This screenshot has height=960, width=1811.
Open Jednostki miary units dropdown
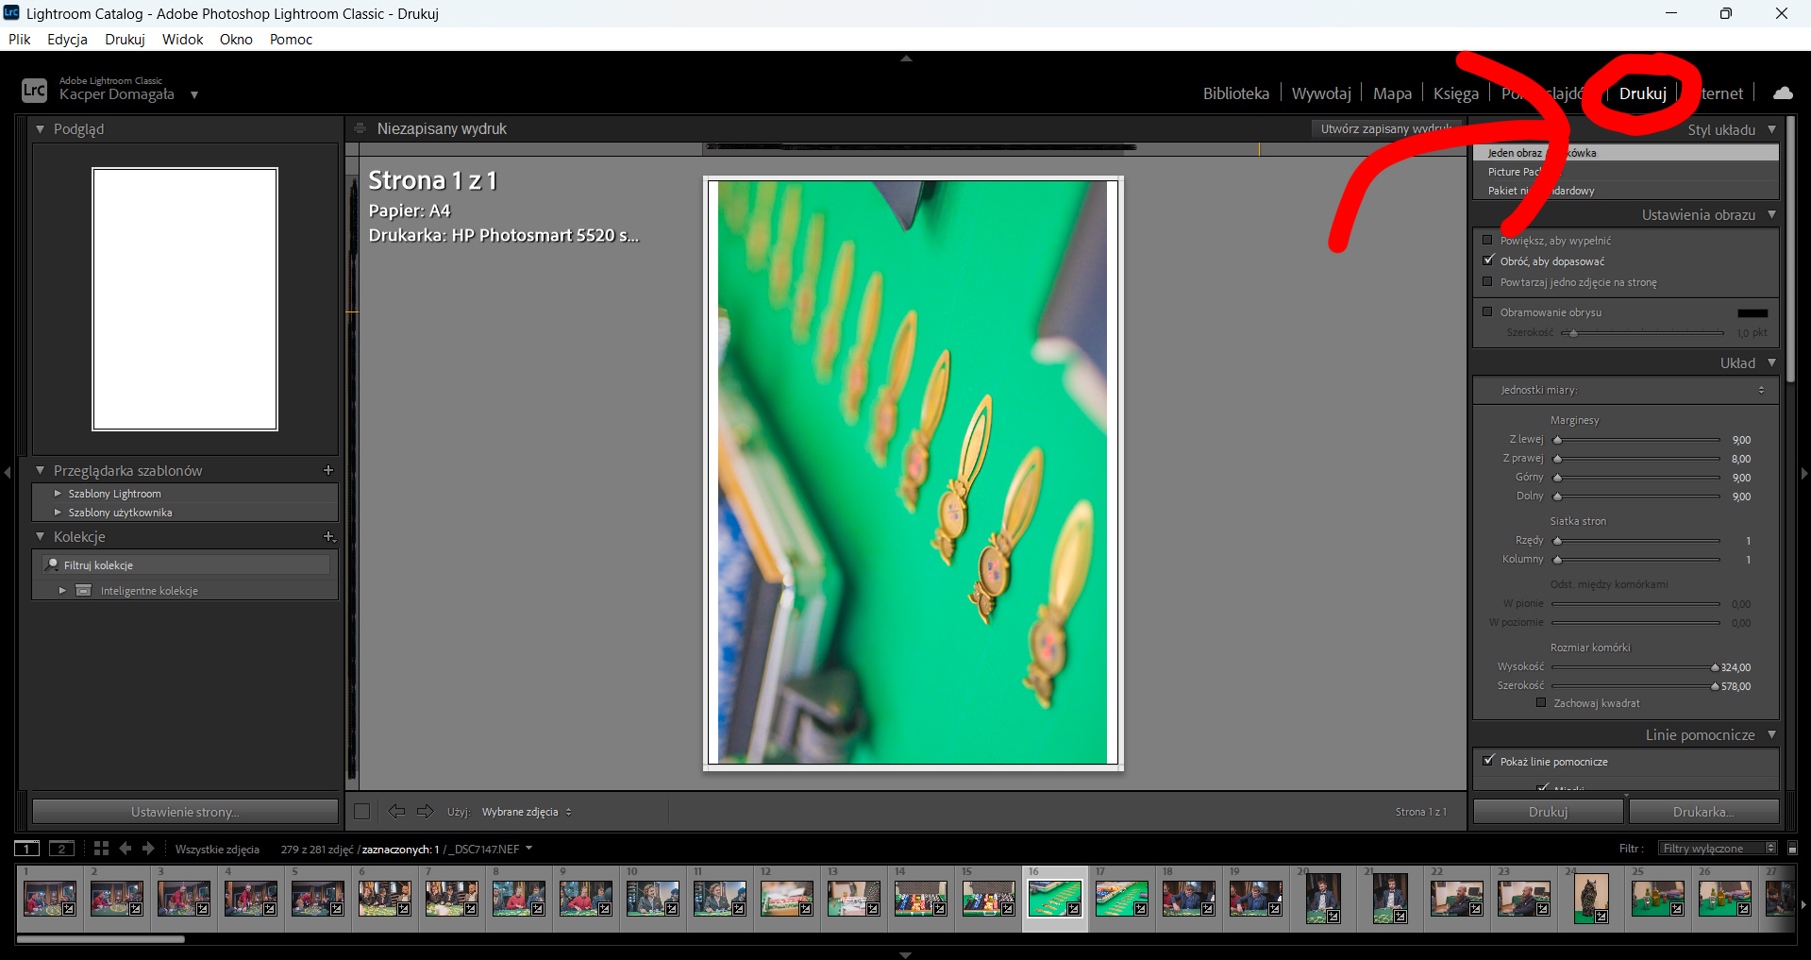point(1632,390)
